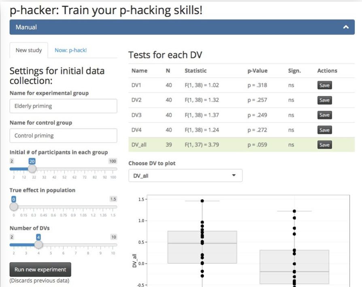Save the DV3 test result
The width and height of the screenshot is (362, 287).
[x=324, y=115]
